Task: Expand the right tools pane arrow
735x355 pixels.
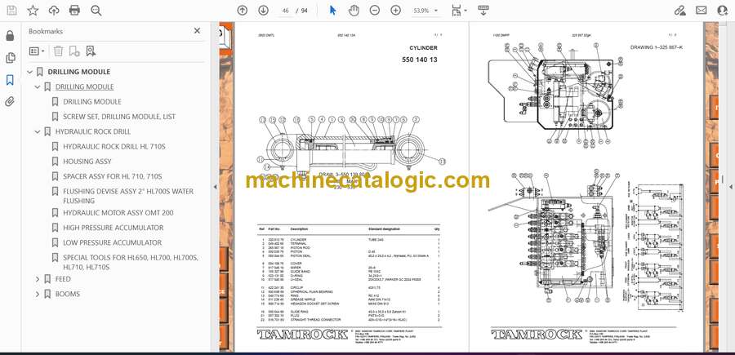Action: [730, 187]
